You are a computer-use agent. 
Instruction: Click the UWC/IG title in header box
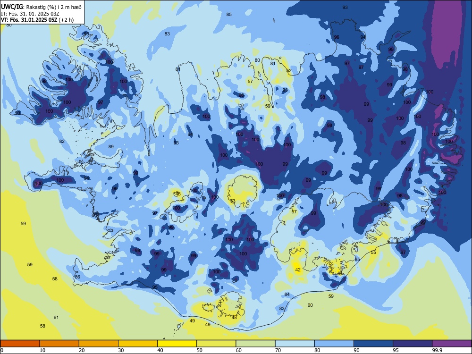tap(12, 7)
